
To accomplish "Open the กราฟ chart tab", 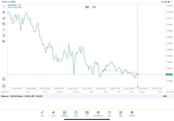I will [x=53, y=113].
